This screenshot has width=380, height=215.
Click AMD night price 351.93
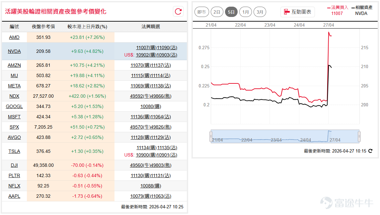(43, 37)
